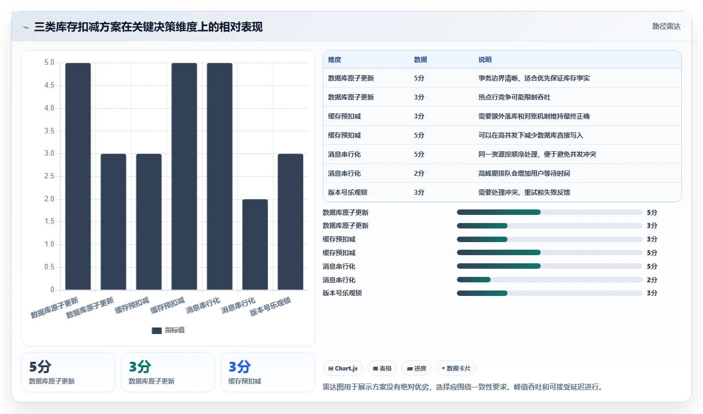Click the 2分 value beside the 消息串行化 progress bar
The width and height of the screenshot is (703, 414).
coord(652,280)
